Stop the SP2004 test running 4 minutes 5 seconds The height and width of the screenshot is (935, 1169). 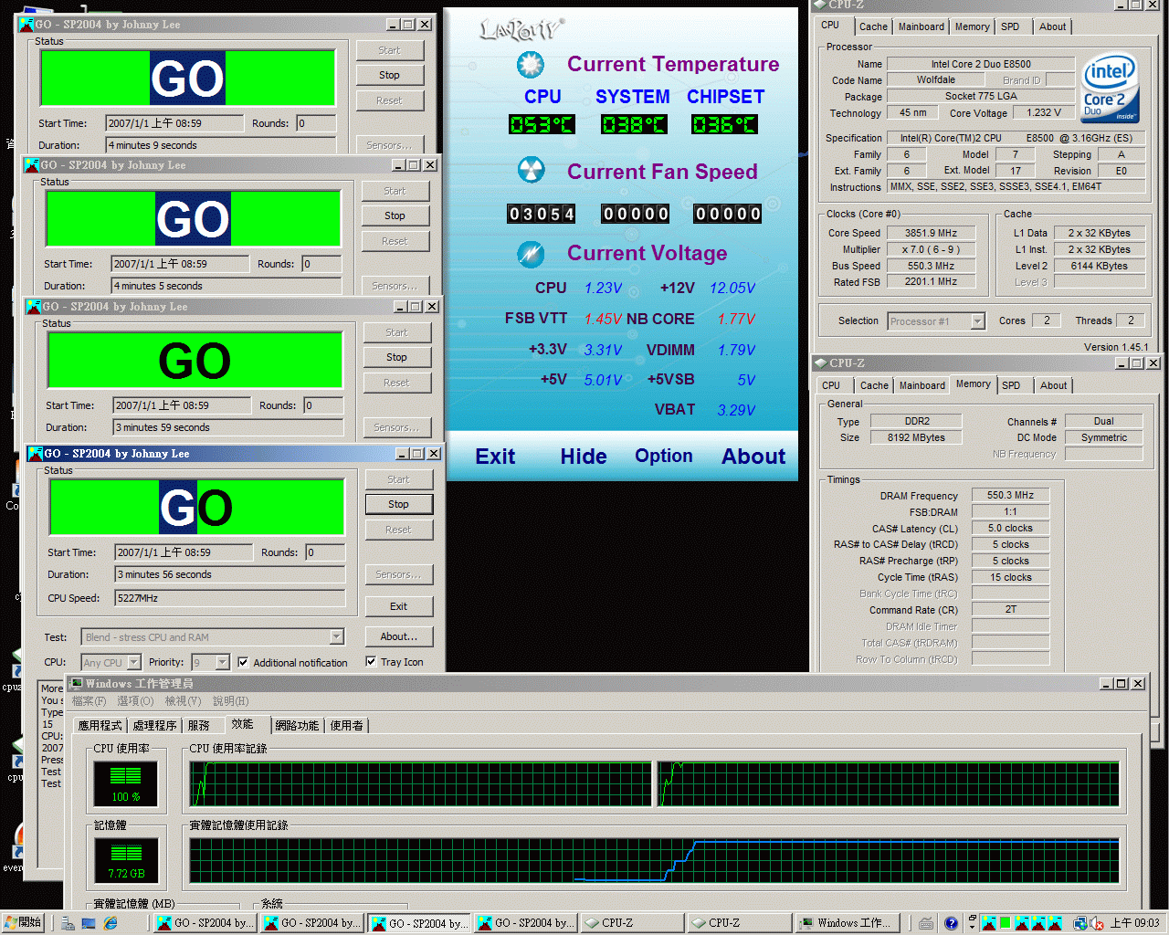(395, 215)
